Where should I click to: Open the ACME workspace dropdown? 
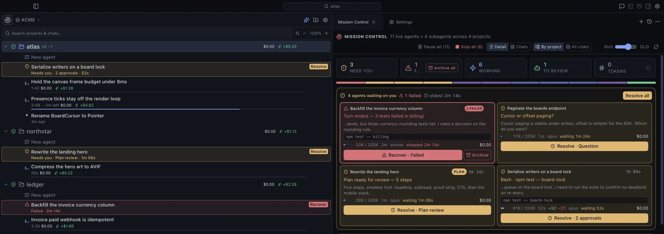coord(28,20)
